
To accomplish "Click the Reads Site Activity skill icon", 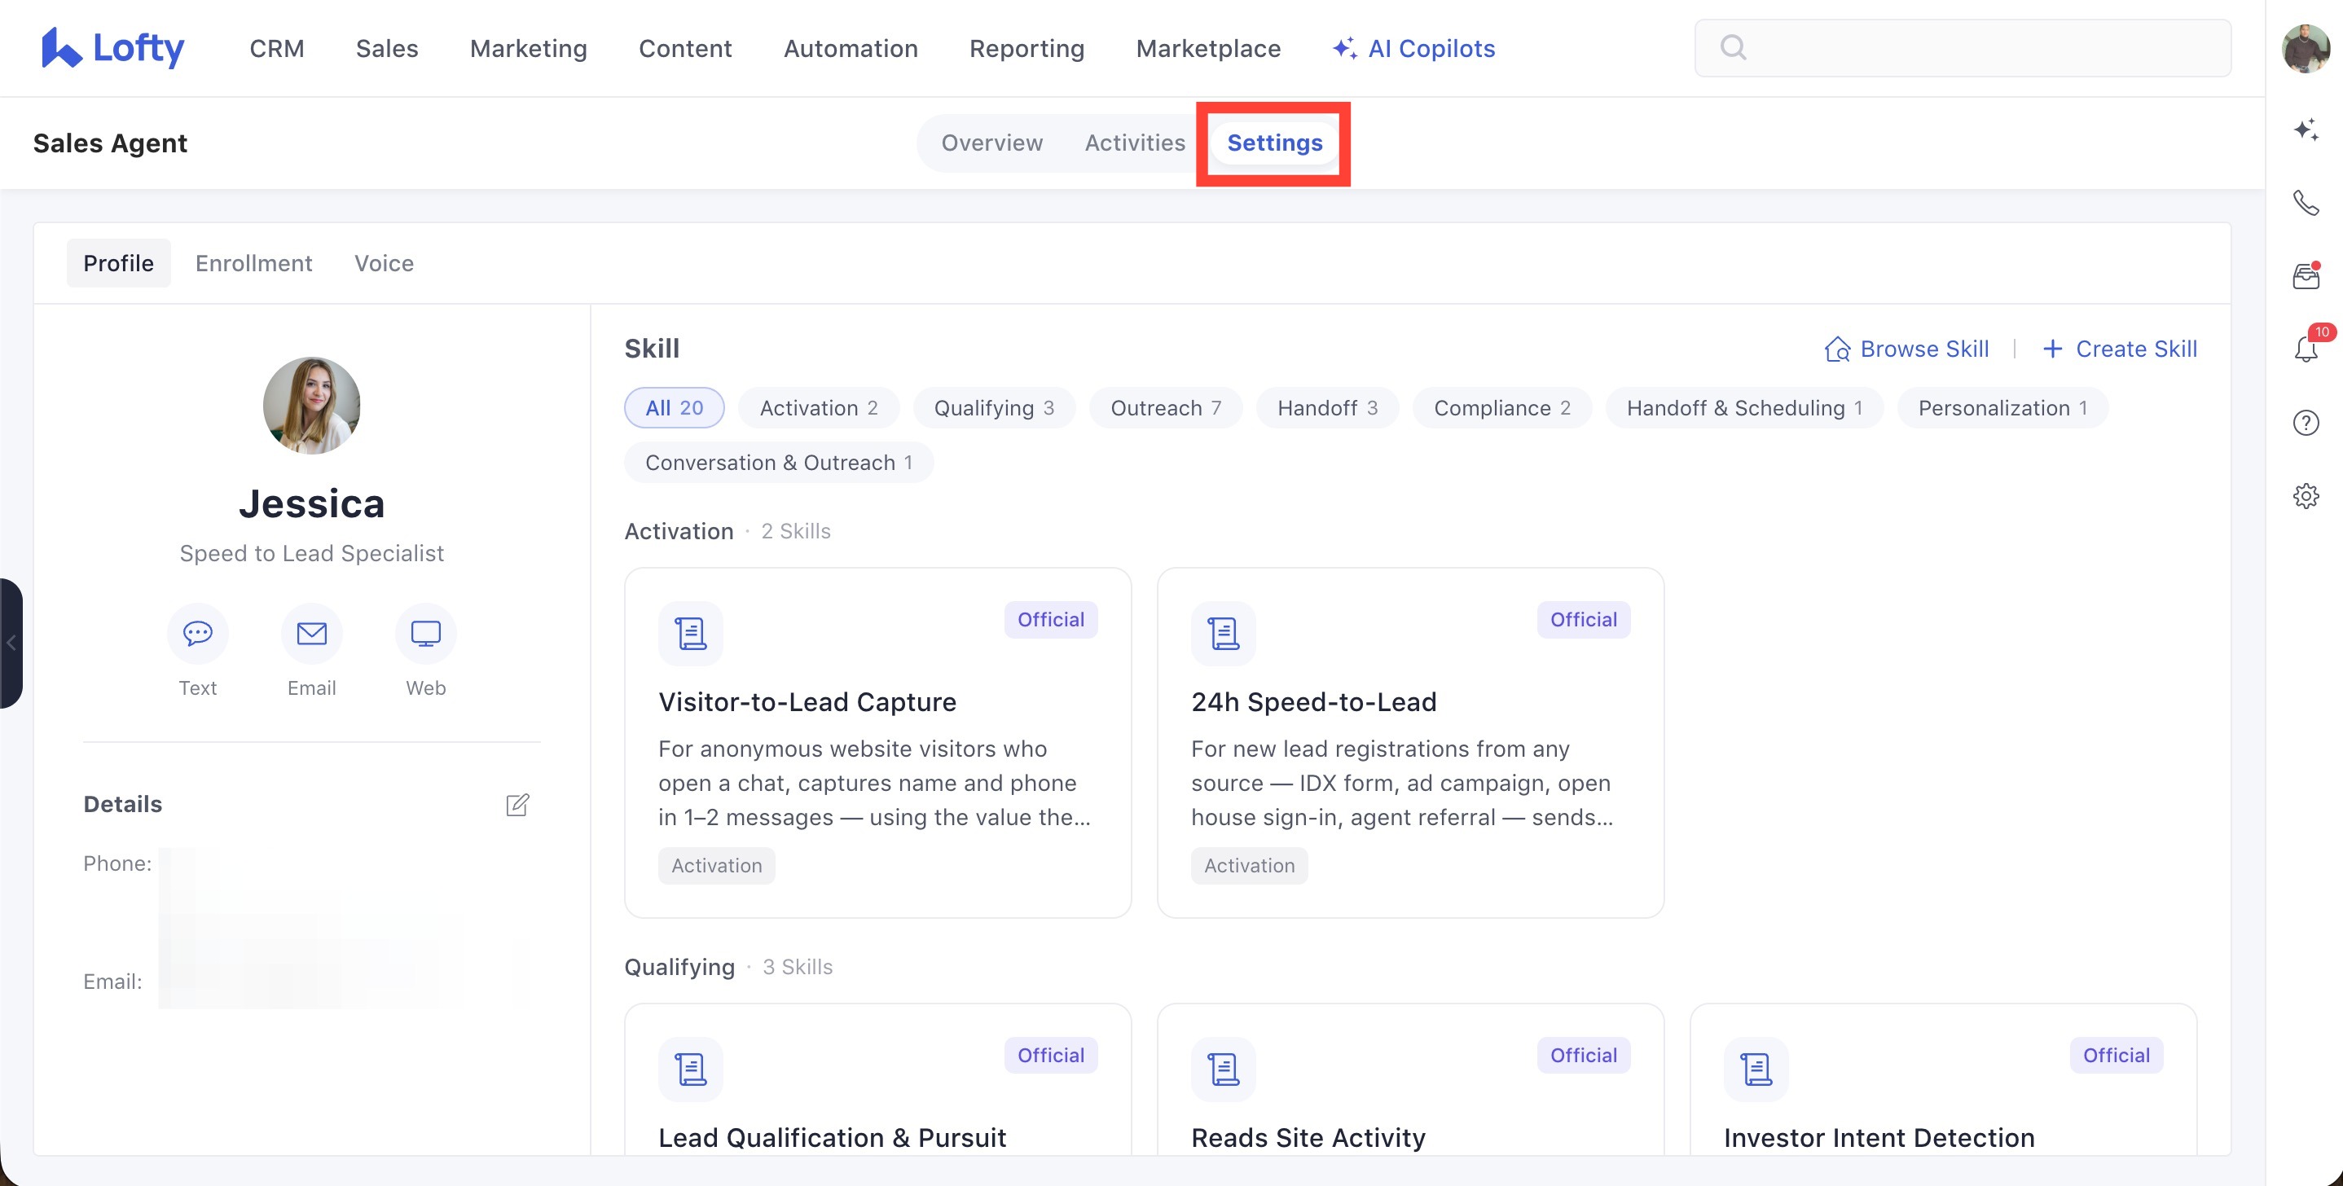I will tap(1224, 1070).
